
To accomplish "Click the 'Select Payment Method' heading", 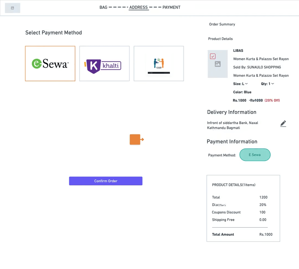I will pos(54,33).
